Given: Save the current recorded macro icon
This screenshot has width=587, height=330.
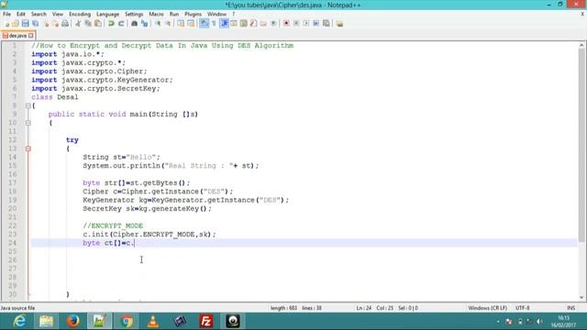Looking at the screenshot, I should pos(327,24).
